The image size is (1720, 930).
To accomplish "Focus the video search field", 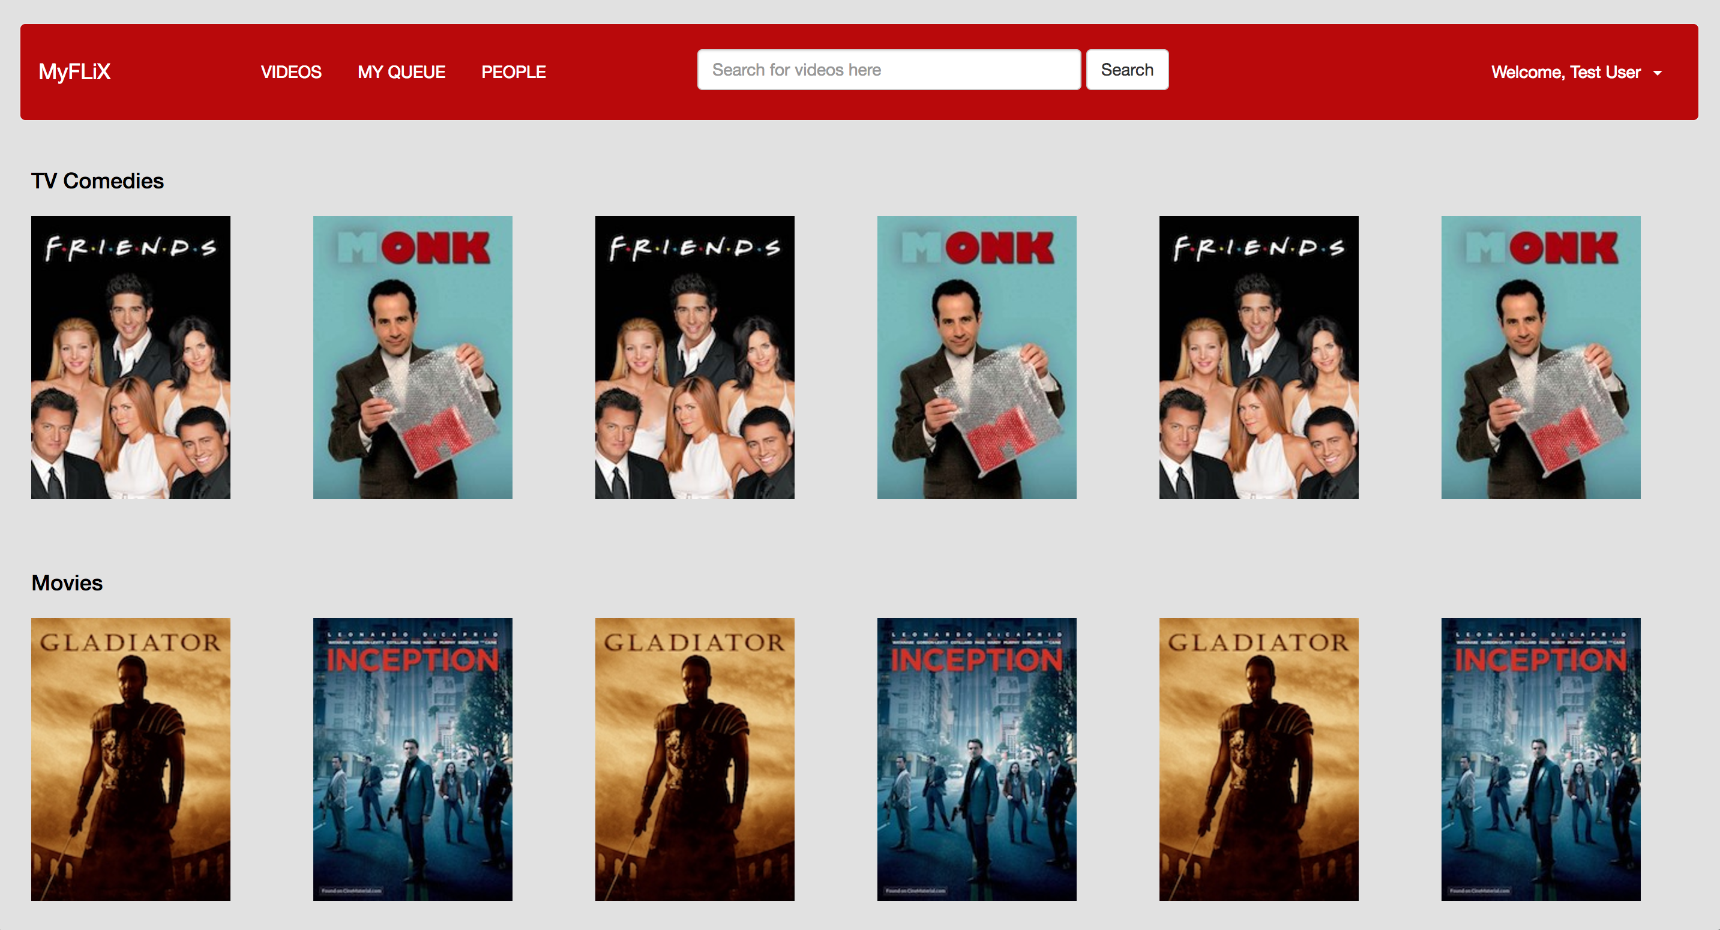I will coord(888,70).
